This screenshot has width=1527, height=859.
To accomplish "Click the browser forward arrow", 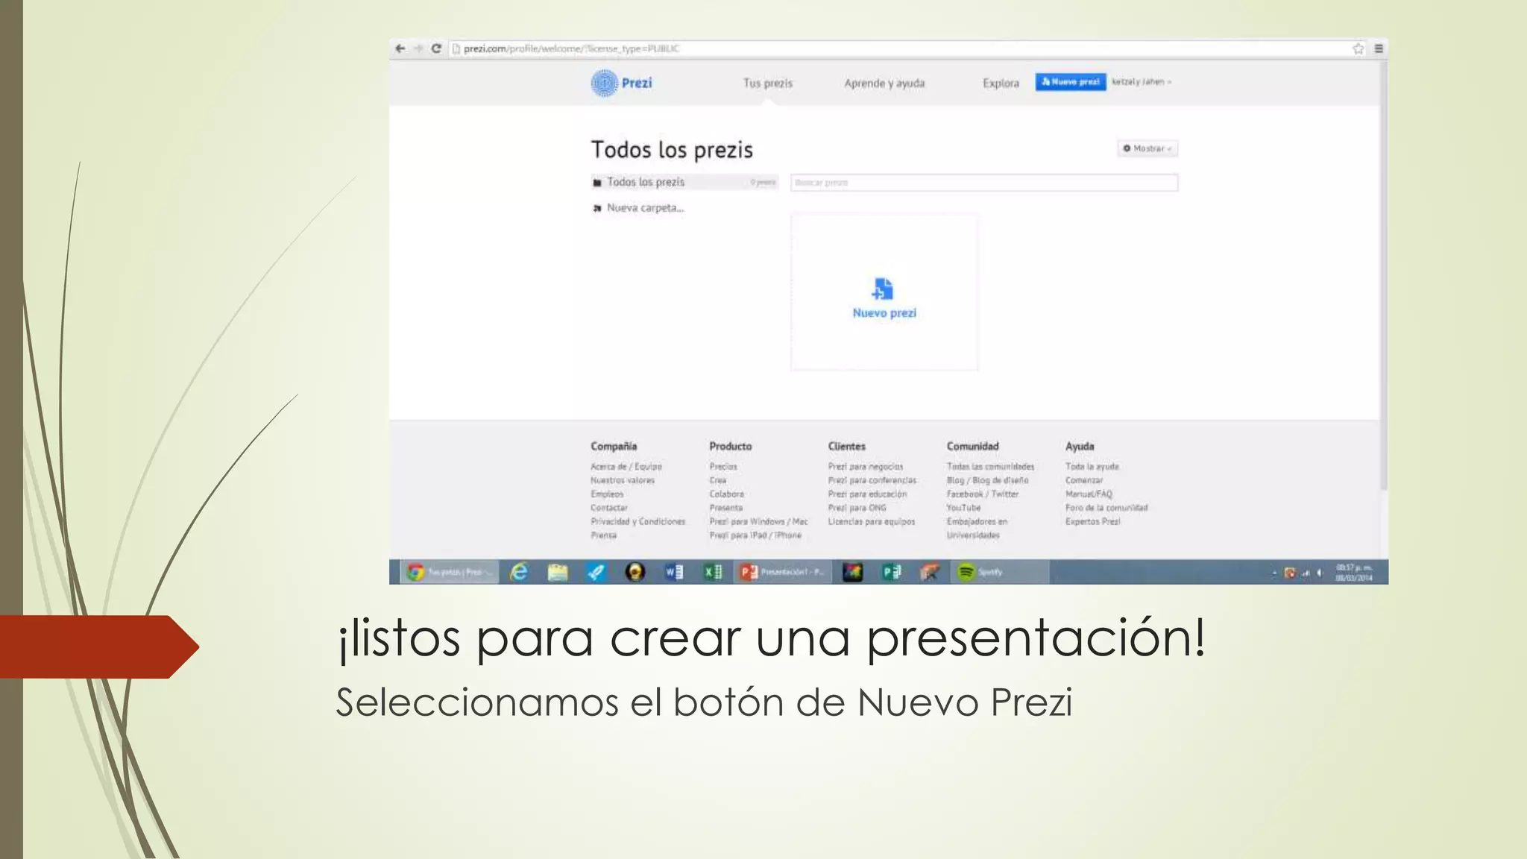I will coord(418,48).
